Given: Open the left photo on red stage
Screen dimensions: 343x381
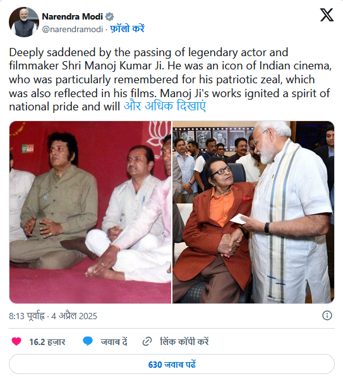Looking at the screenshot, I should 90,212.
